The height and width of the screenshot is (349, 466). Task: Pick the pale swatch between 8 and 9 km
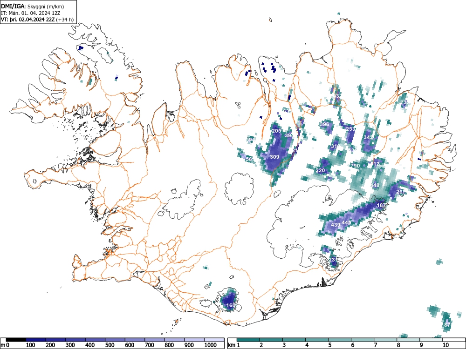(408, 340)
